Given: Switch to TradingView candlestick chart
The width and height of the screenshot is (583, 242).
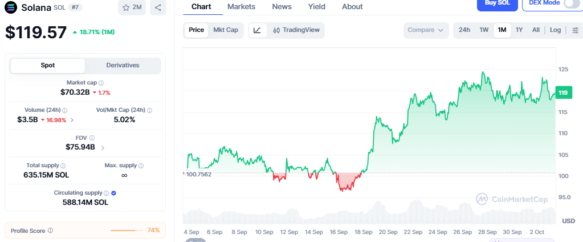Looking at the screenshot, I should pyautogui.click(x=296, y=30).
